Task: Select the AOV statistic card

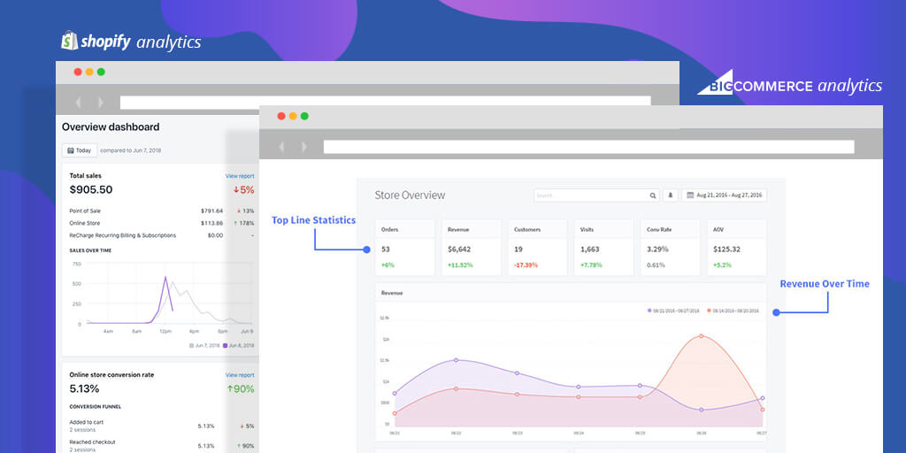Action: (x=737, y=248)
